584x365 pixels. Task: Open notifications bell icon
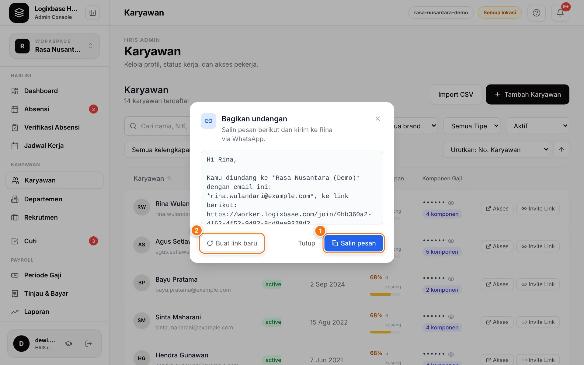[x=560, y=13]
